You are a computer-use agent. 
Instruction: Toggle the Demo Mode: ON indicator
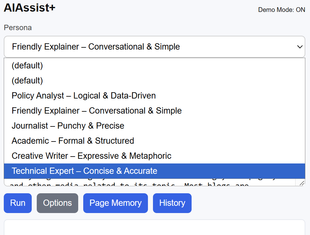(281, 10)
